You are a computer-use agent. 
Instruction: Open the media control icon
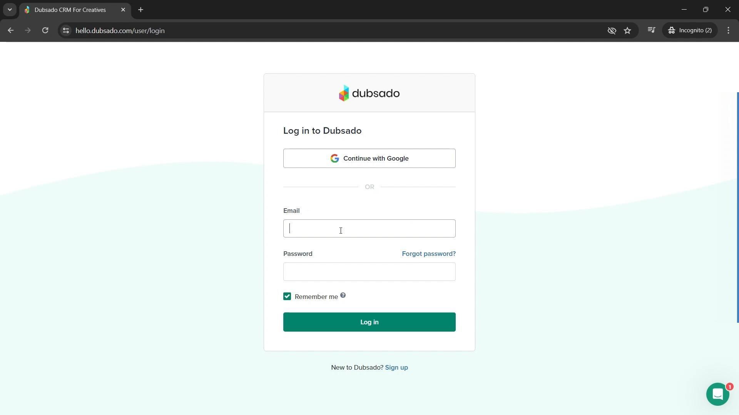tap(651, 30)
